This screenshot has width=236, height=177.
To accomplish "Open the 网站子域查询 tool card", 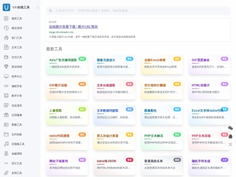I will pyautogui.click(x=67, y=166).
